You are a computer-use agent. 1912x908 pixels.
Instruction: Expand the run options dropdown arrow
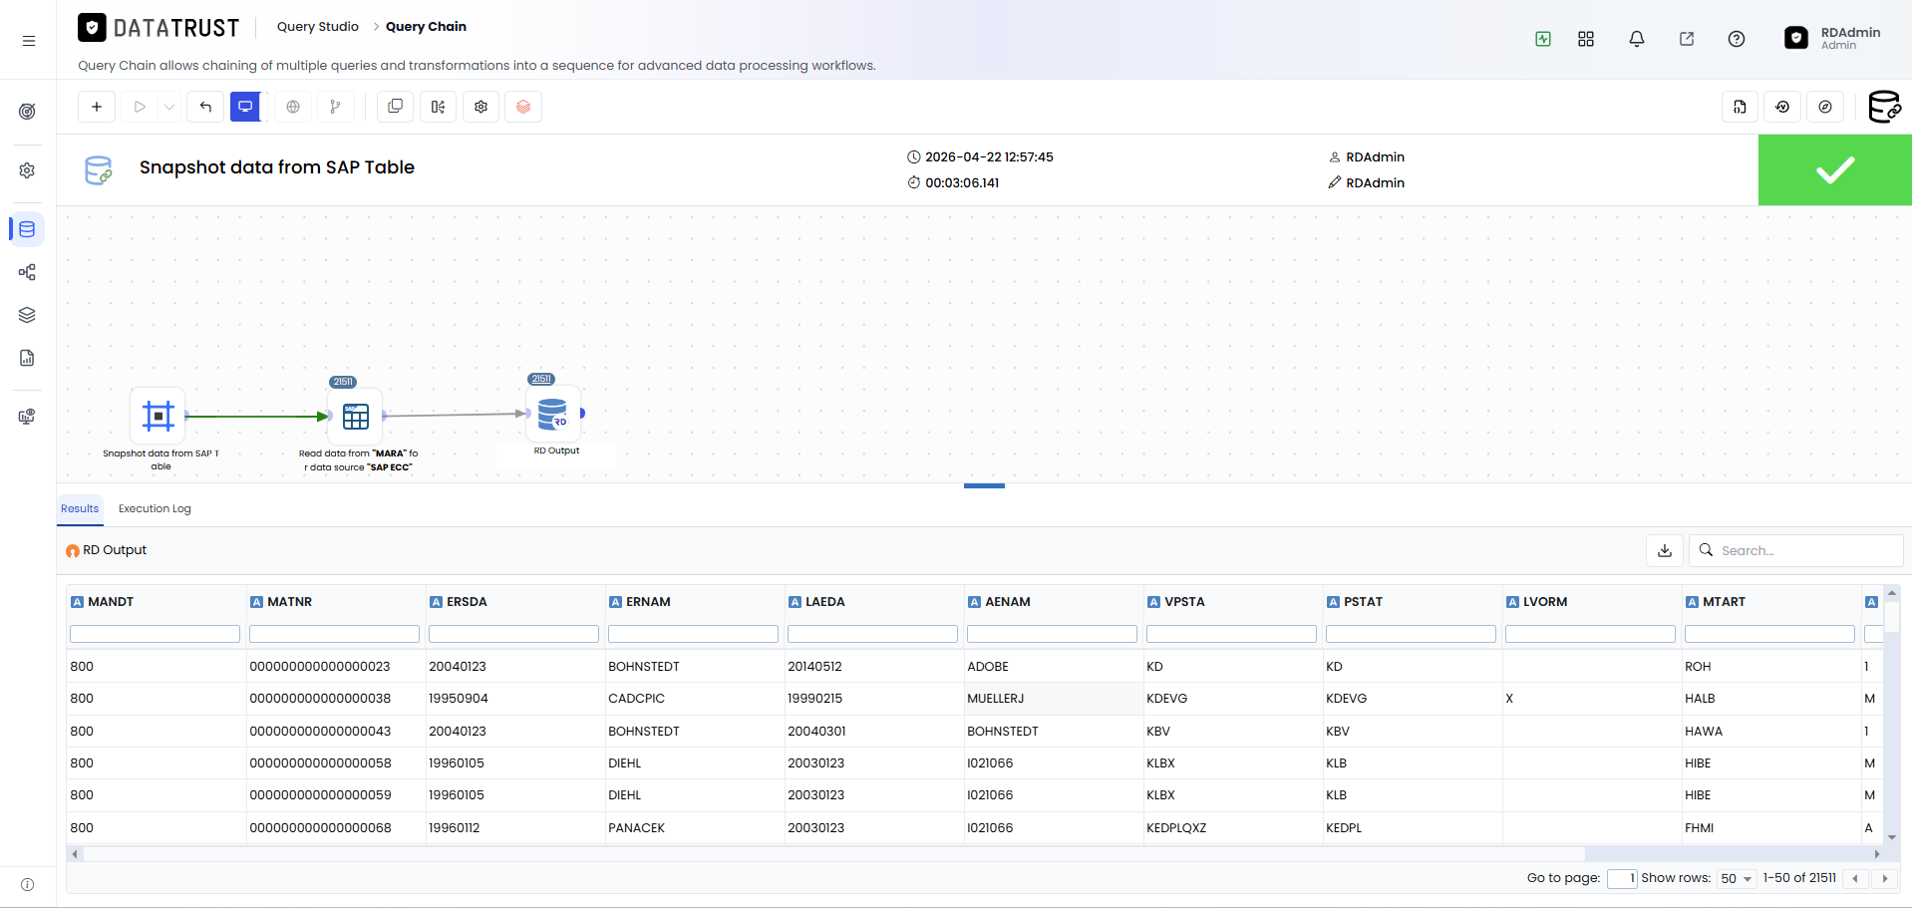(x=168, y=107)
